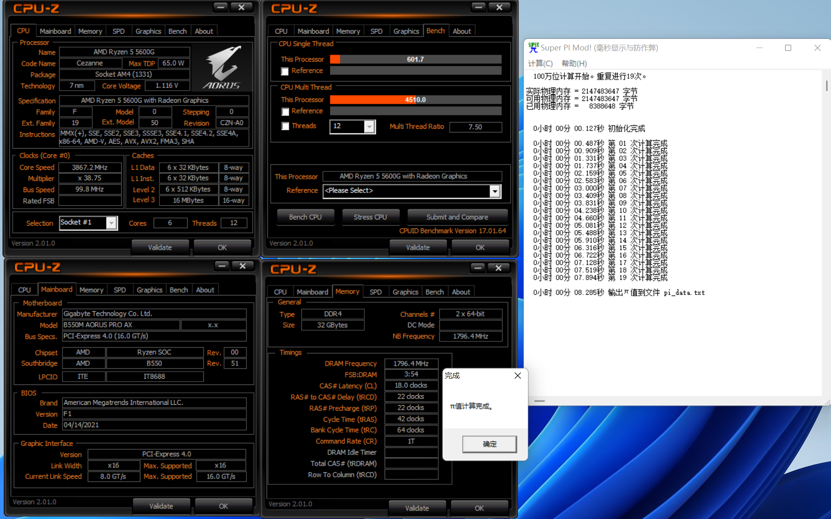
Task: Open the 计算(C) menu in Super PI
Action: pyautogui.click(x=540, y=63)
